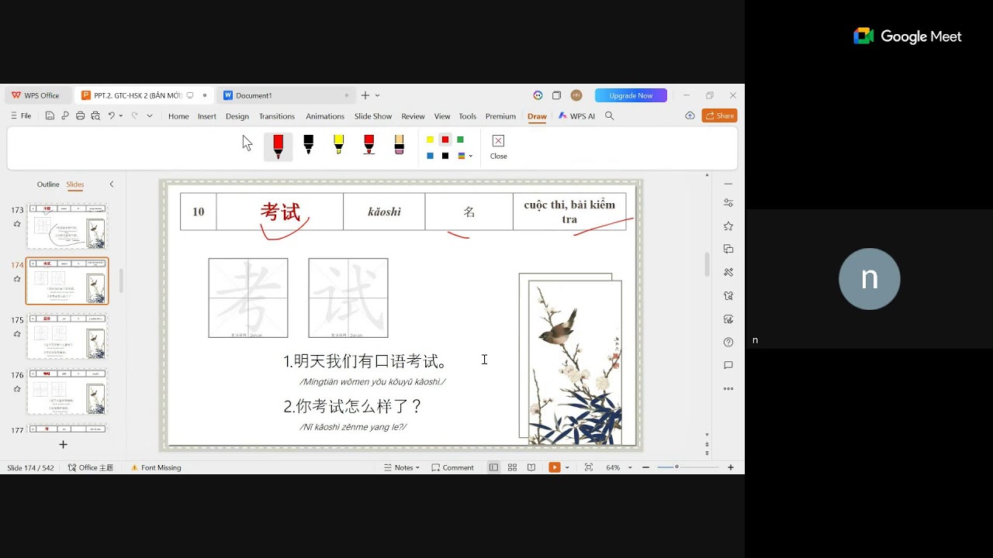The image size is (993, 558).
Task: Select the red pen drawing tool
Action: pyautogui.click(x=279, y=146)
